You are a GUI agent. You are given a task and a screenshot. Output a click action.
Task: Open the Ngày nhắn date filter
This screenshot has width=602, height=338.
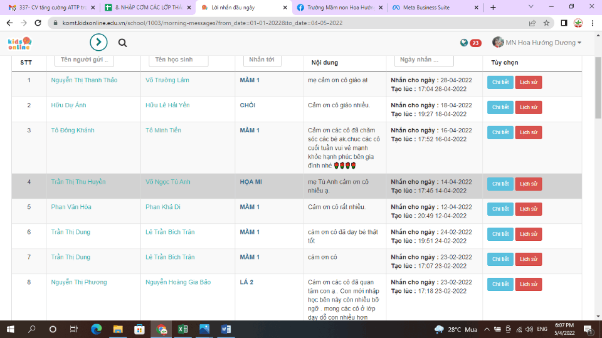pos(424,60)
